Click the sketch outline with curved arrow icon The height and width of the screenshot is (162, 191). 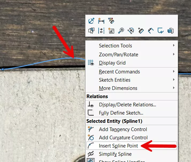pos(161,30)
